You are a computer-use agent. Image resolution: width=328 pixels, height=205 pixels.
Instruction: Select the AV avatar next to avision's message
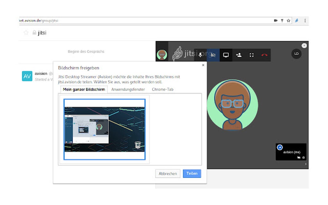pos(27,76)
